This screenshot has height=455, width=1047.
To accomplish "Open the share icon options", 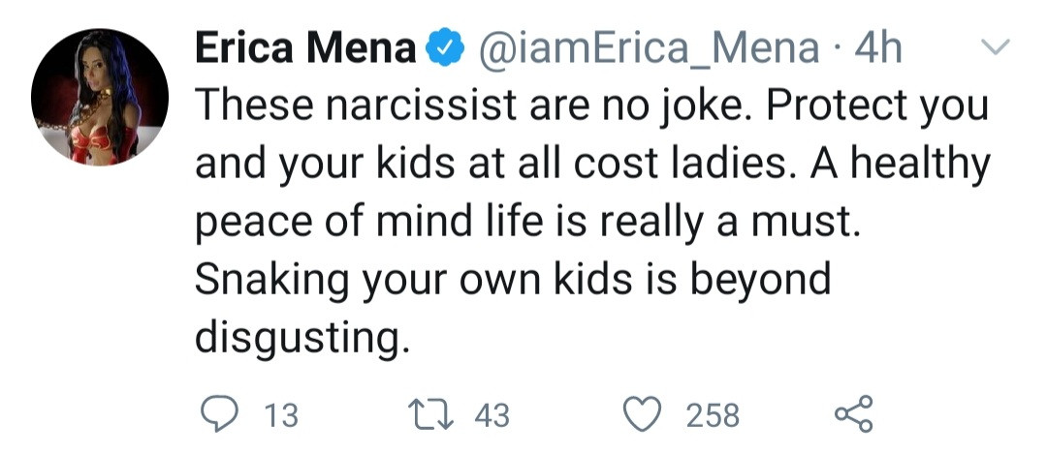I will point(854,413).
